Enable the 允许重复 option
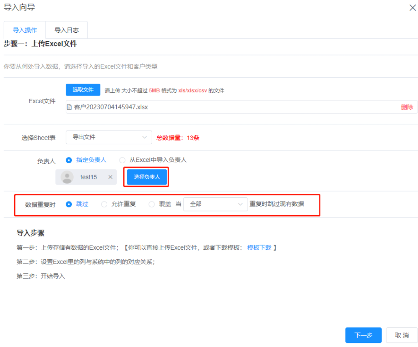418x347 pixels. point(104,204)
